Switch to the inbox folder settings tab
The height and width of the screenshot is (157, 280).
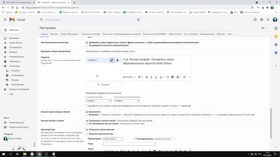click(70, 34)
